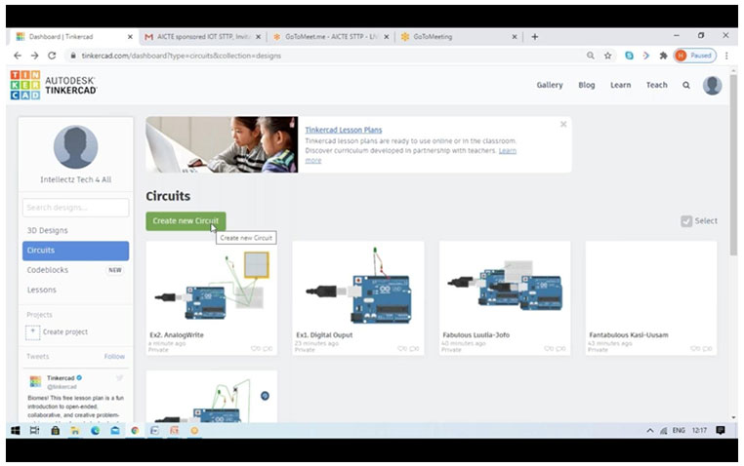
Task: Open the Tinkercad Lesson Plans link
Action: click(343, 130)
